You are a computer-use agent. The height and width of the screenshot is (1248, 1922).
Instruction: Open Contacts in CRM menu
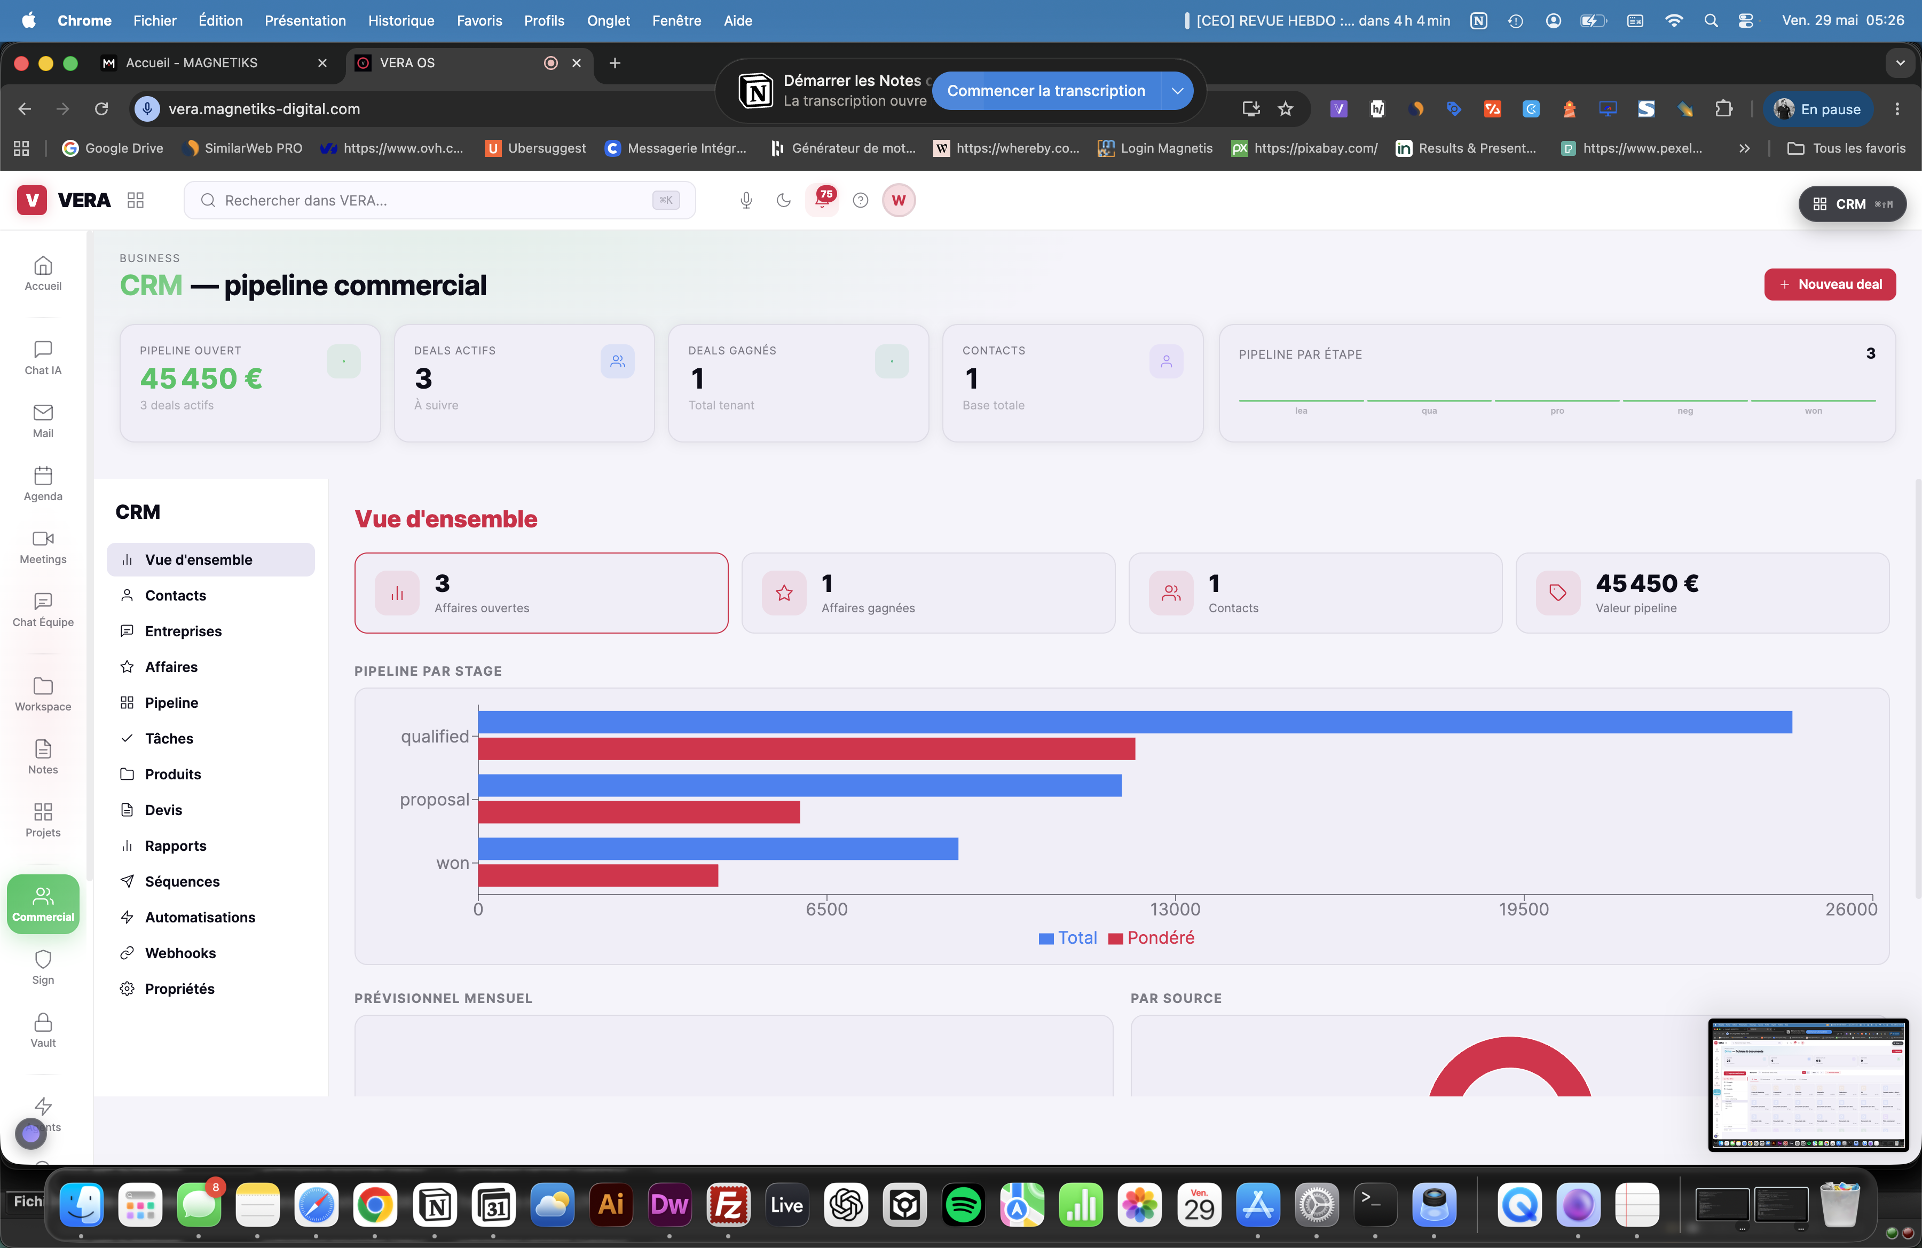click(210, 595)
